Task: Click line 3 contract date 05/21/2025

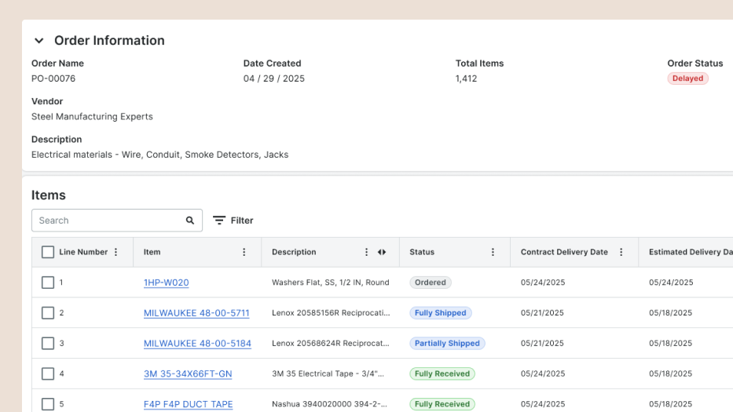Action: coord(542,344)
